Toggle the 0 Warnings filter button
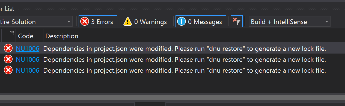 [145, 22]
